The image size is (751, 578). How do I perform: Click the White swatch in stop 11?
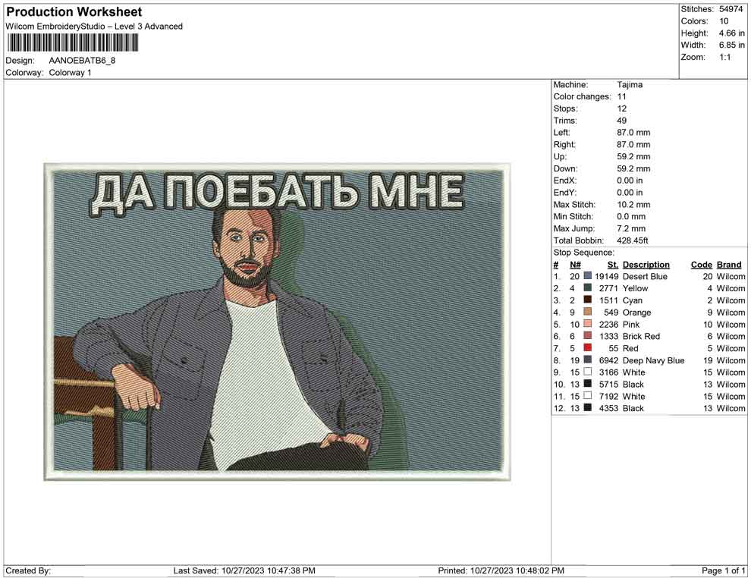point(588,396)
